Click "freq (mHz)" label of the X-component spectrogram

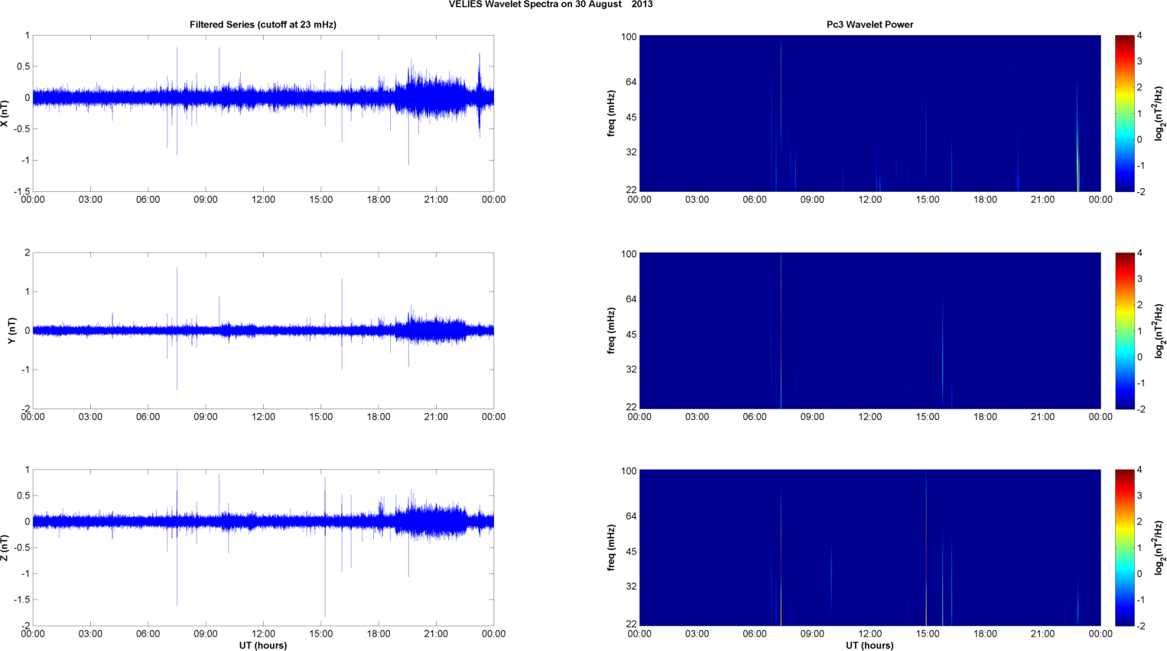click(612, 113)
